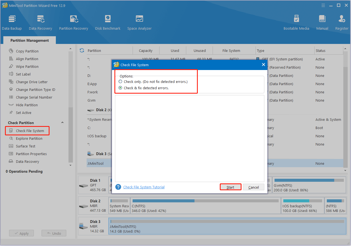The height and width of the screenshot is (246, 351).
Task: Sort by Unused column header
Action: pyautogui.click(x=200, y=51)
